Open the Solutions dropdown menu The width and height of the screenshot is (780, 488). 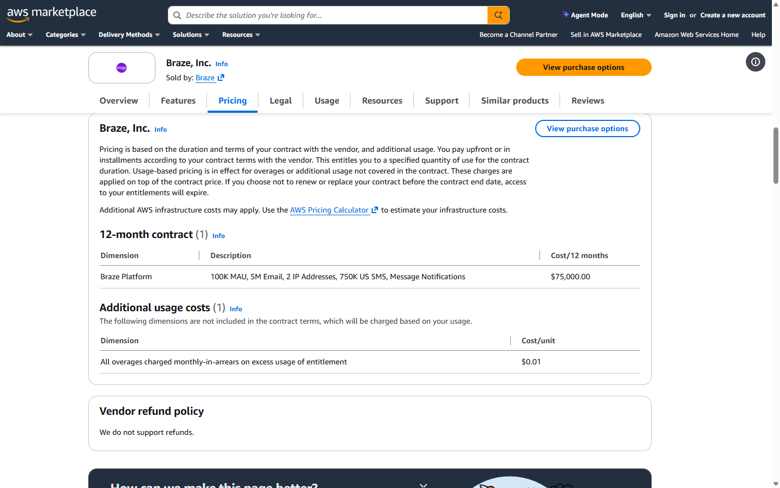tap(191, 35)
